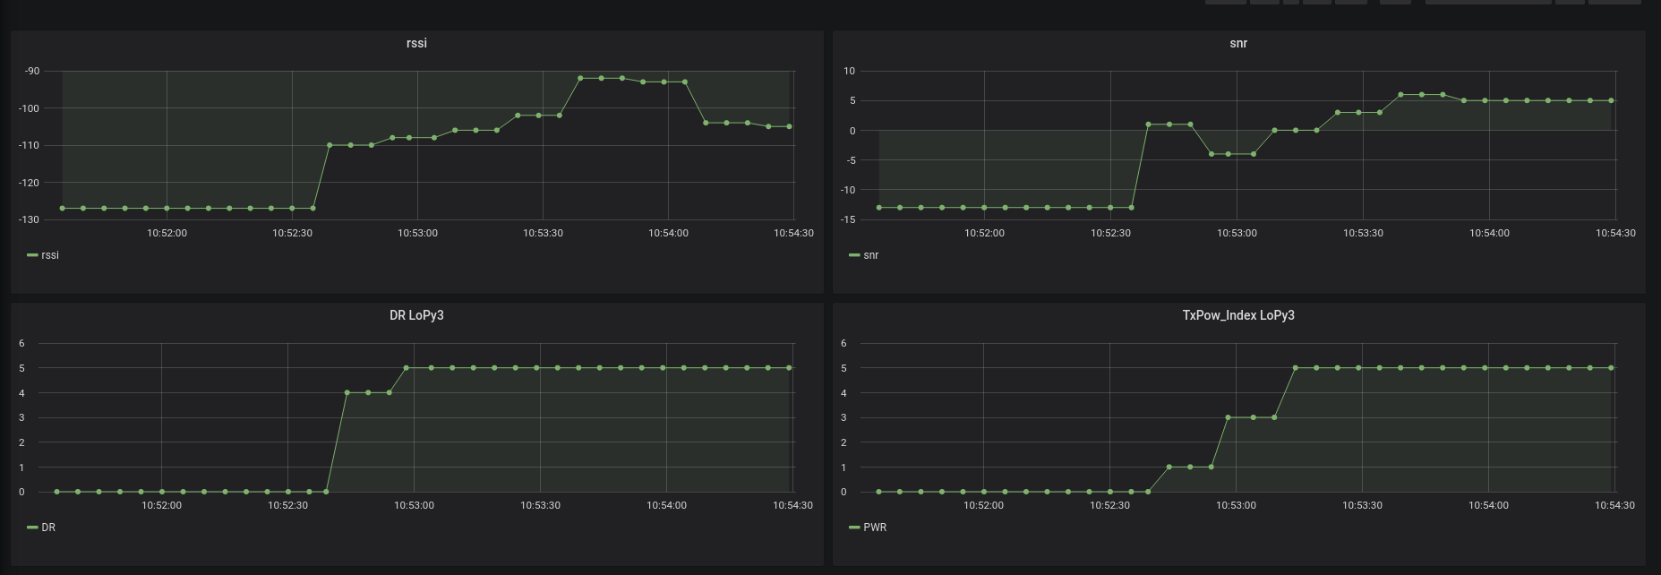Click 10:53:00 time label under rssi graph

click(417, 233)
